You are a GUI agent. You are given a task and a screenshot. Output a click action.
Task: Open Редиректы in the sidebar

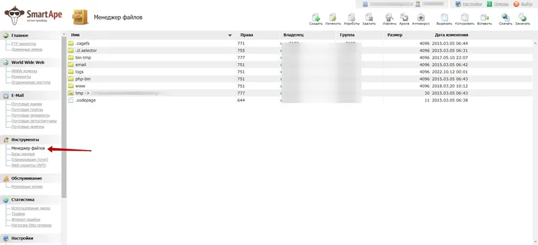coord(21,77)
